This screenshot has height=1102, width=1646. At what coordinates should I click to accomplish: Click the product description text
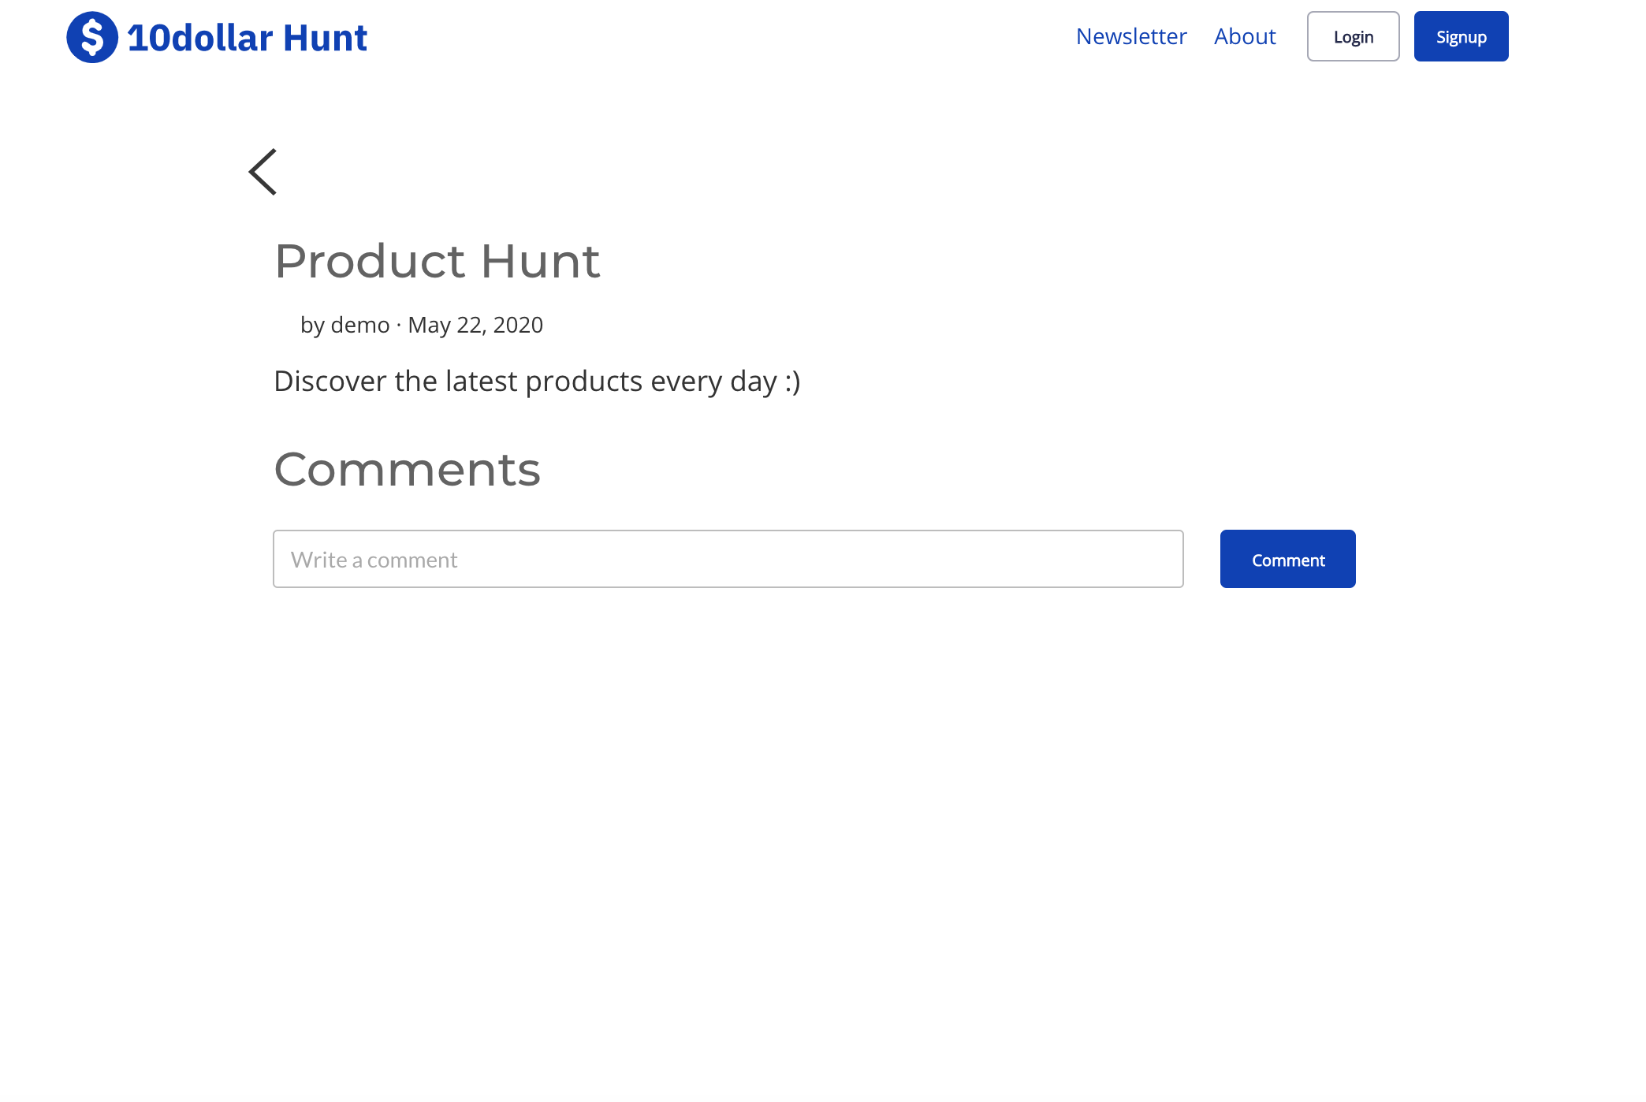(537, 381)
